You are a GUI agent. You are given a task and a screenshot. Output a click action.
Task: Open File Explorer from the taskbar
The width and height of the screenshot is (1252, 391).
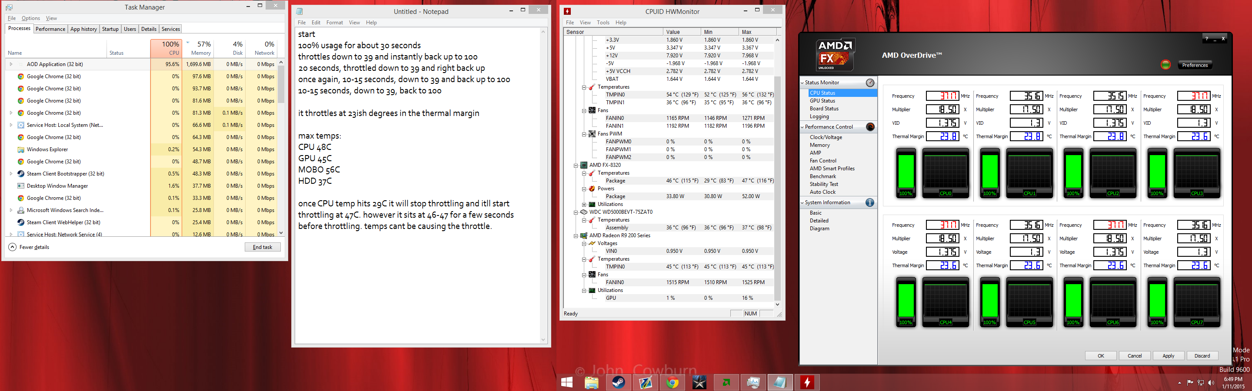click(592, 382)
